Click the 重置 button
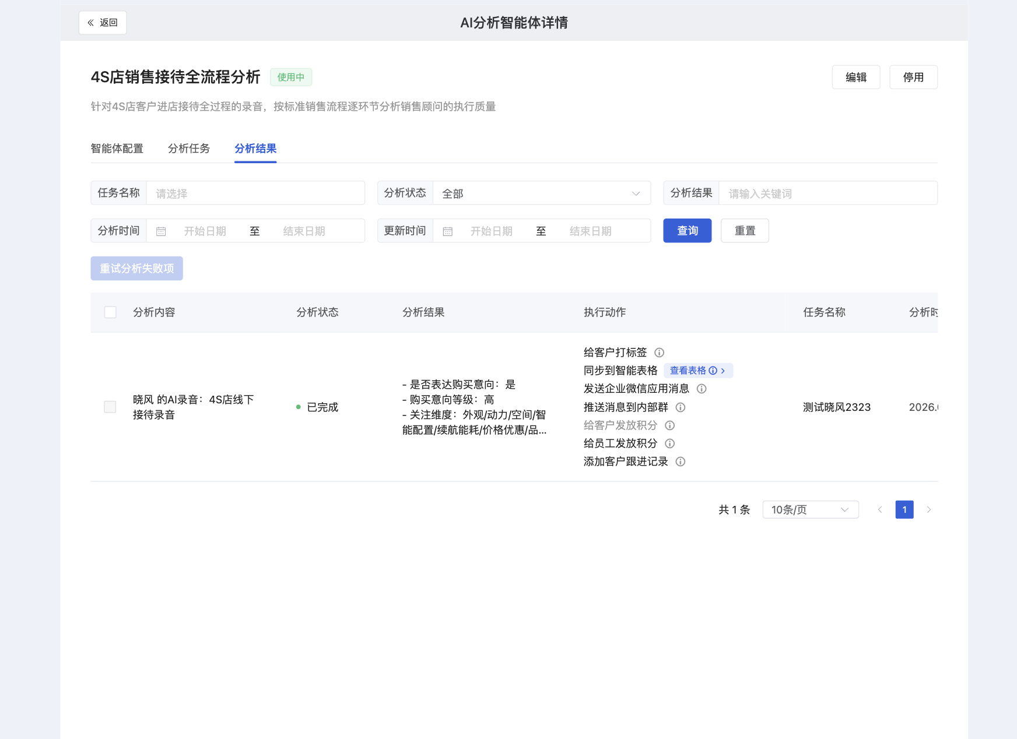This screenshot has width=1017, height=739. (x=745, y=231)
